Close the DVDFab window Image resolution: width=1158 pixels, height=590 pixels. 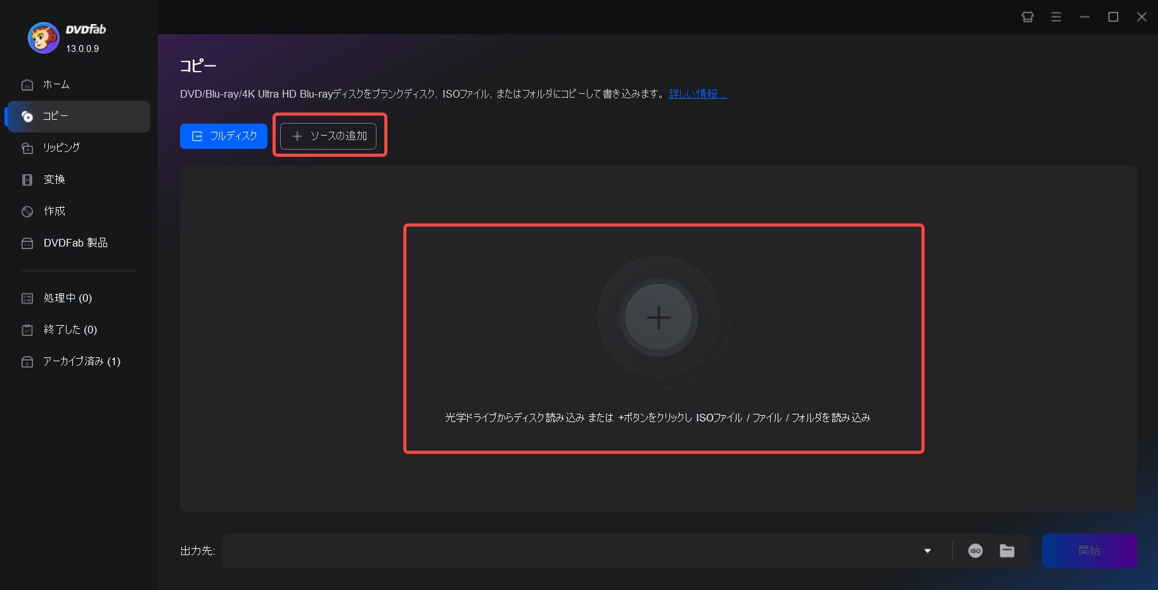point(1142,17)
